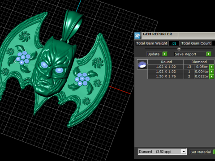215x161 pixels.
Task: Click the Set Material button
Action: (201, 152)
